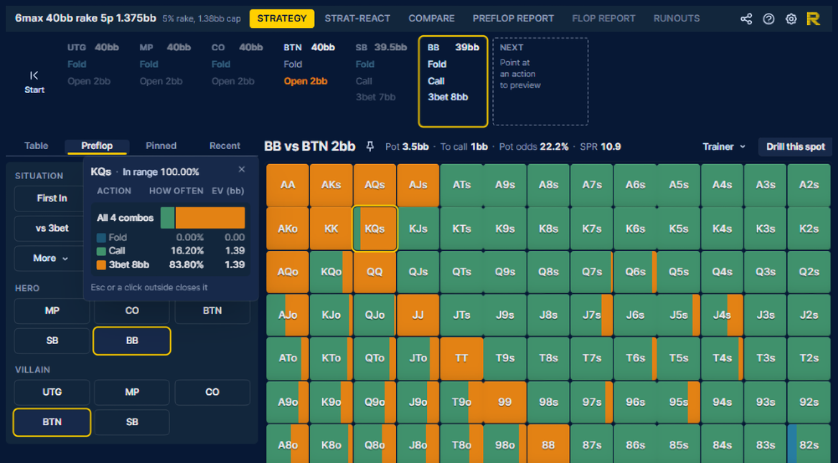Screen dimensions: 838x463
Task: Click the Drill this spot button
Action: pos(795,146)
